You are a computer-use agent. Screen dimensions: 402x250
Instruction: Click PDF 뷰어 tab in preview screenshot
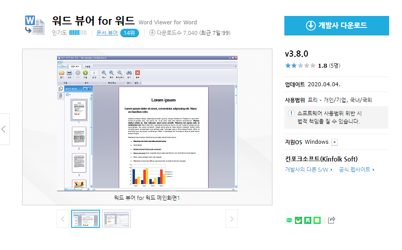(75, 66)
